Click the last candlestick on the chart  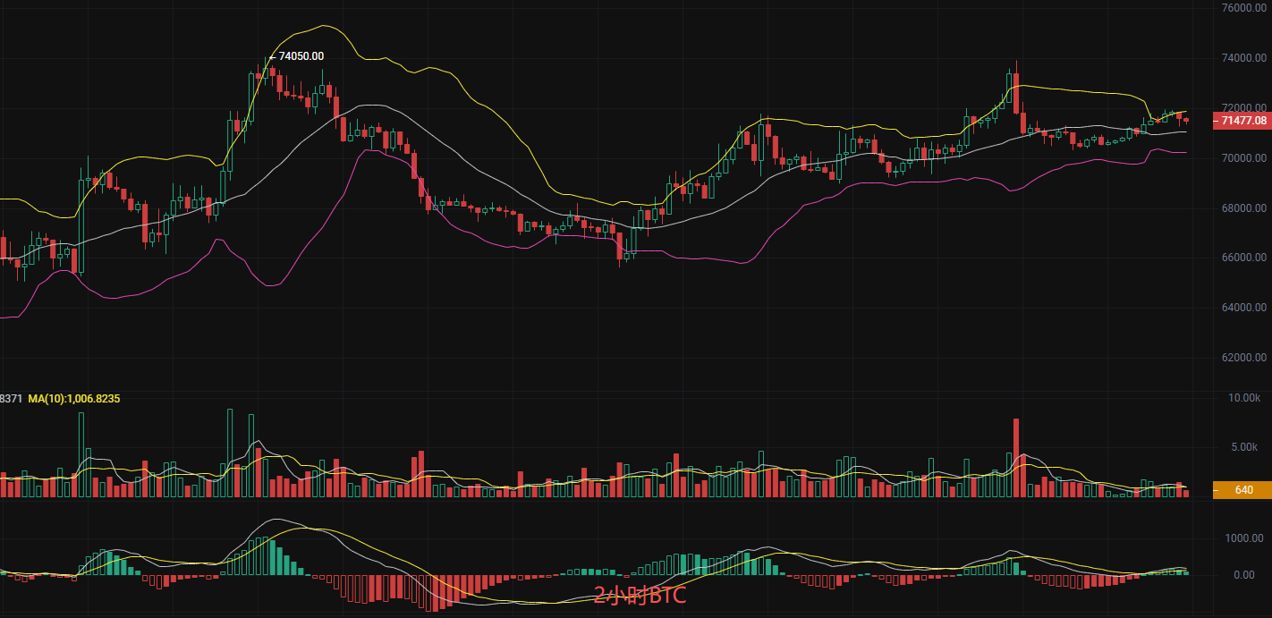[x=1186, y=121]
